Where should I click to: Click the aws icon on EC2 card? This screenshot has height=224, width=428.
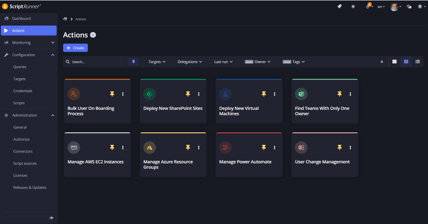point(74,147)
